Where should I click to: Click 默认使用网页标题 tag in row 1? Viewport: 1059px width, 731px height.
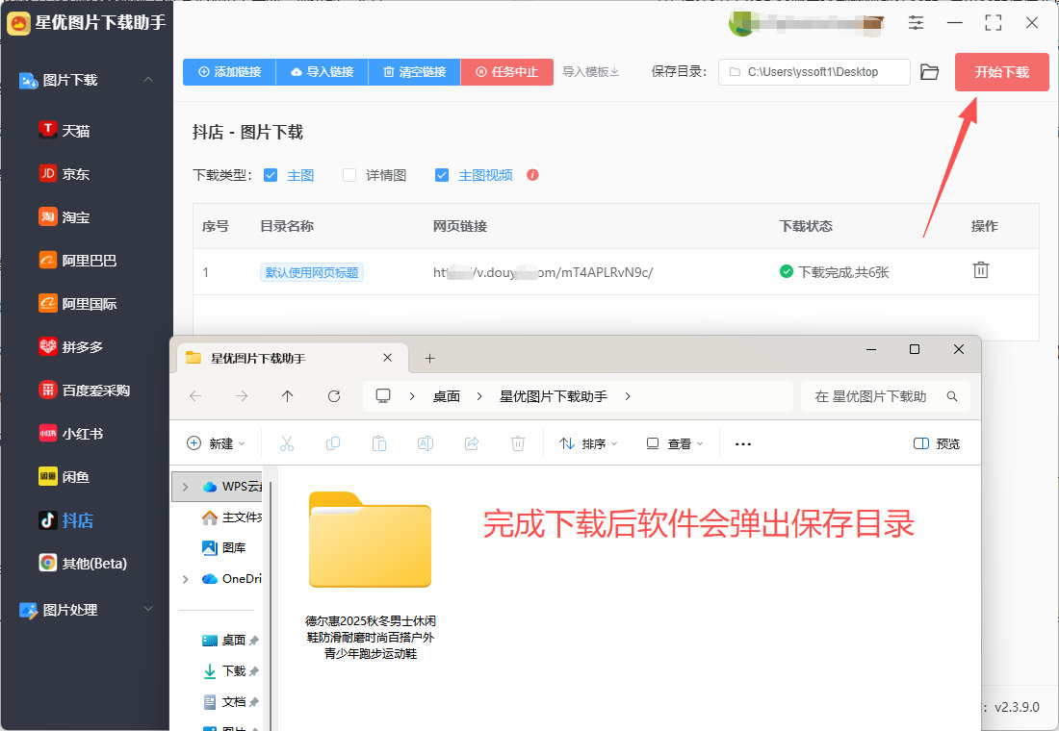click(312, 272)
